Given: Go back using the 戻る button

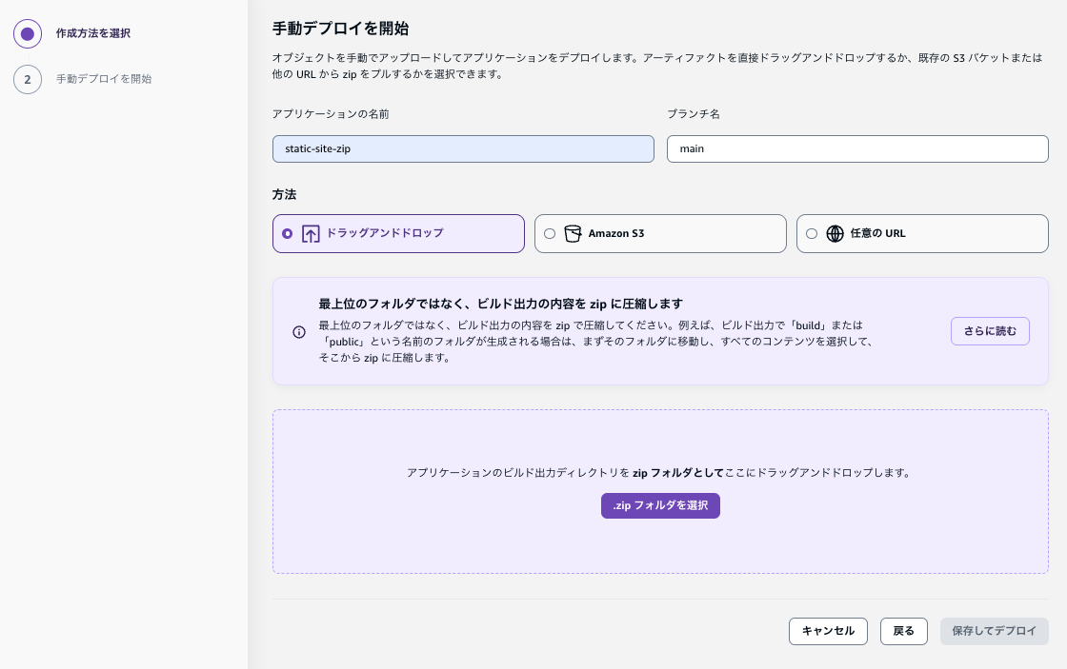Looking at the screenshot, I should coord(903,631).
